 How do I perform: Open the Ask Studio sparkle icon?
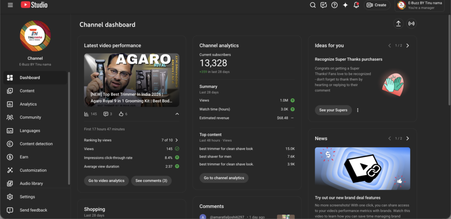point(345,5)
